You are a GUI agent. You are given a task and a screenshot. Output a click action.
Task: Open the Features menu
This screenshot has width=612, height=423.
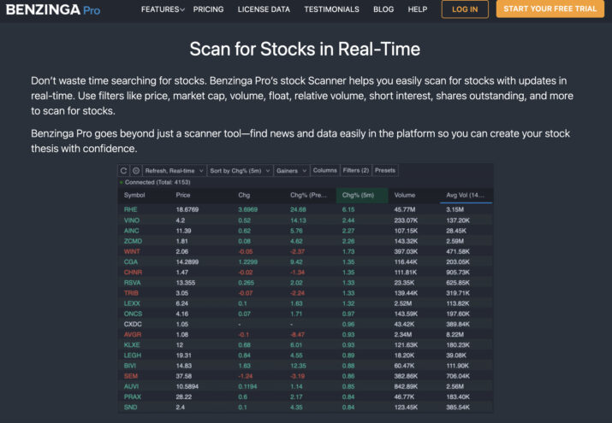(x=163, y=9)
